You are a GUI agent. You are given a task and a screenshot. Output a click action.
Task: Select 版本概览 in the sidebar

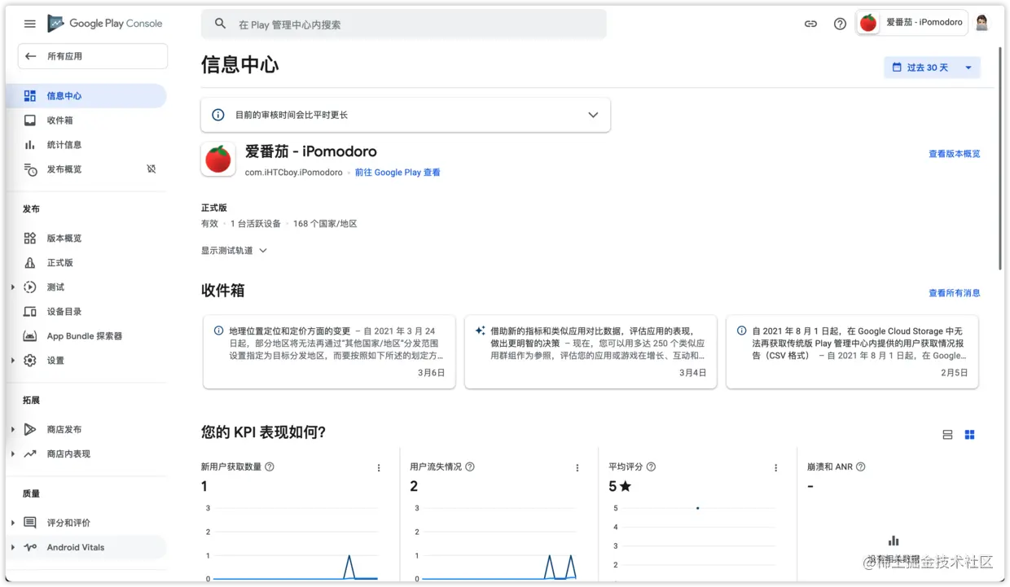[x=87, y=239]
